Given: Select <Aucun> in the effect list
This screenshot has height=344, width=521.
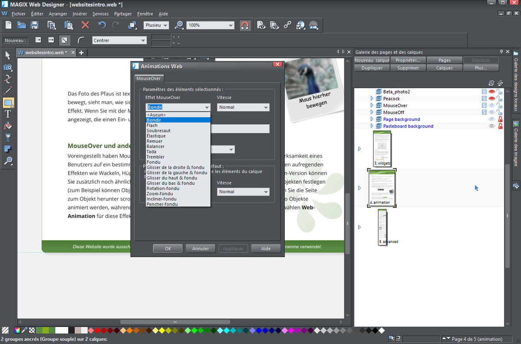Looking at the screenshot, I should [x=178, y=115].
